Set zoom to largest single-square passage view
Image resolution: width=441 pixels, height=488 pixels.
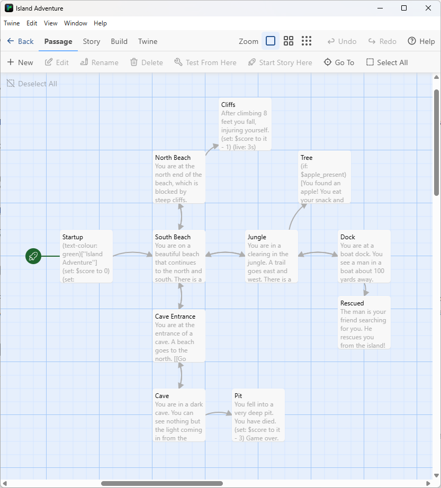tap(271, 41)
